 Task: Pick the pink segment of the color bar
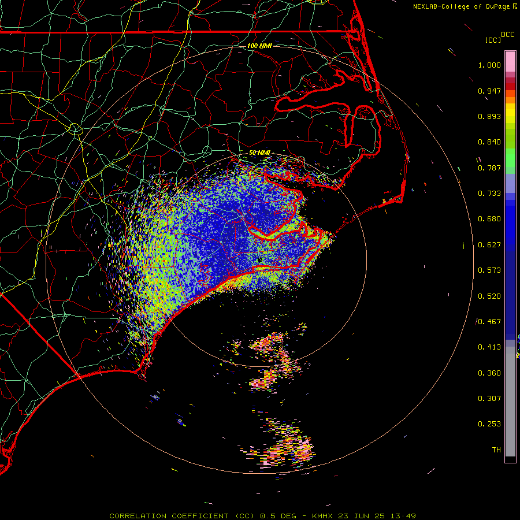(x=510, y=62)
